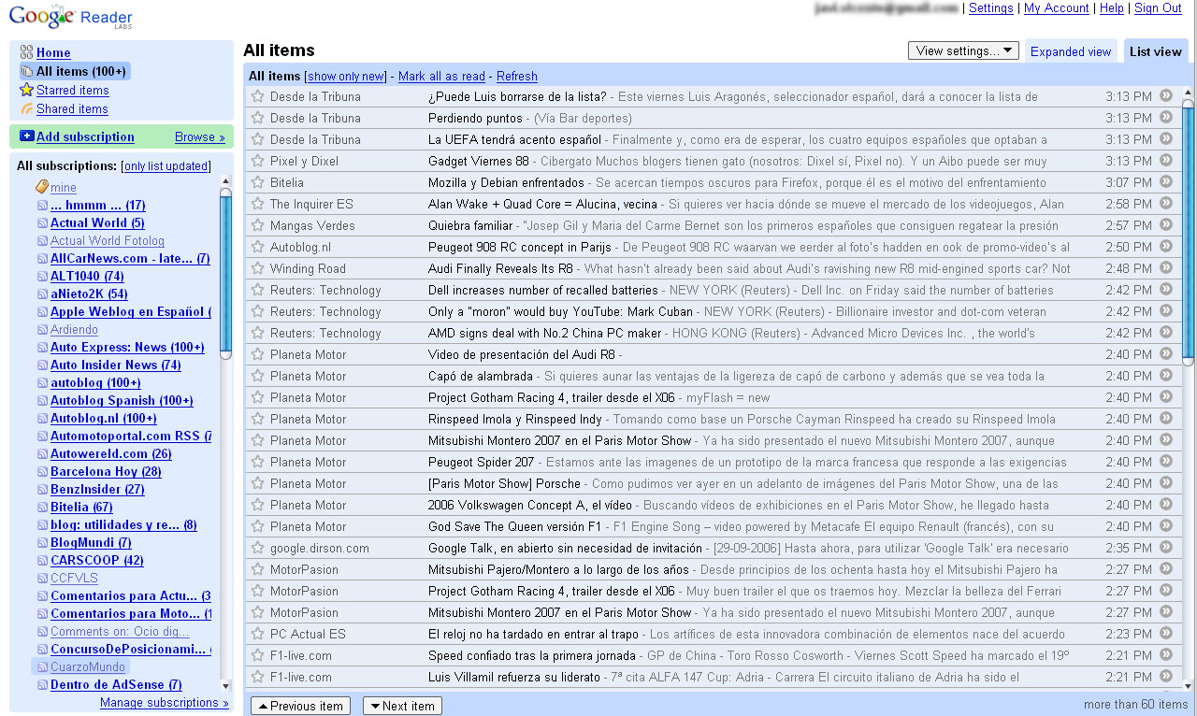Select the 'CuarzoMundo' subscription
The width and height of the screenshot is (1197, 716).
87,667
